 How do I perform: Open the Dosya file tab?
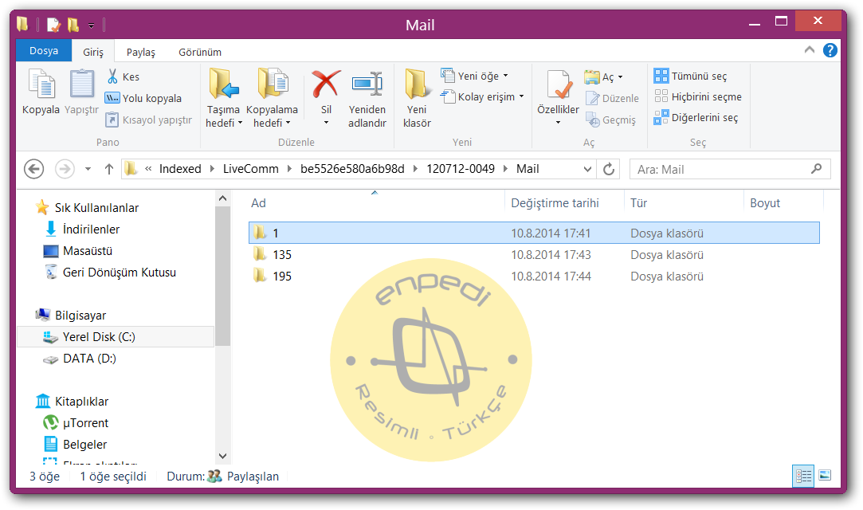(44, 51)
